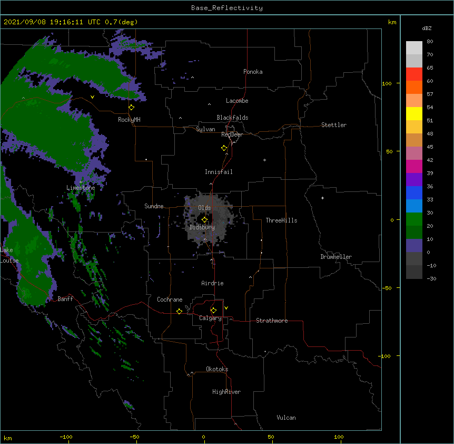Click the Blackfalds town label
Viewport: 454px width, 444px height.
232,118
